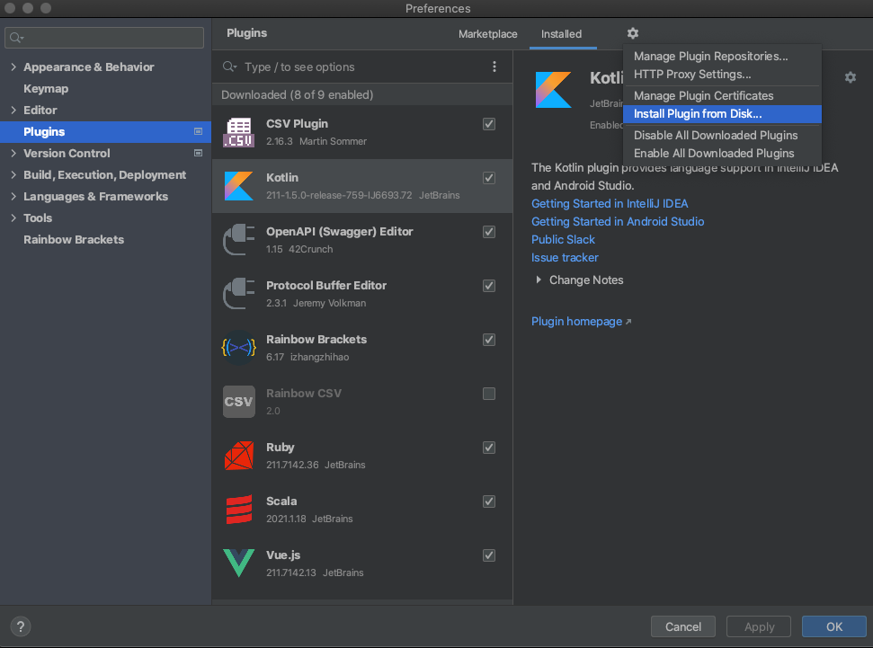Click the Rainbow CSV plugin icon
The width and height of the screenshot is (873, 648).
point(239,402)
